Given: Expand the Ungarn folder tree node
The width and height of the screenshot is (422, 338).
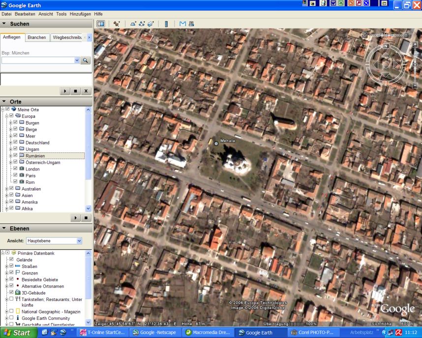Looking at the screenshot, I should (10, 149).
